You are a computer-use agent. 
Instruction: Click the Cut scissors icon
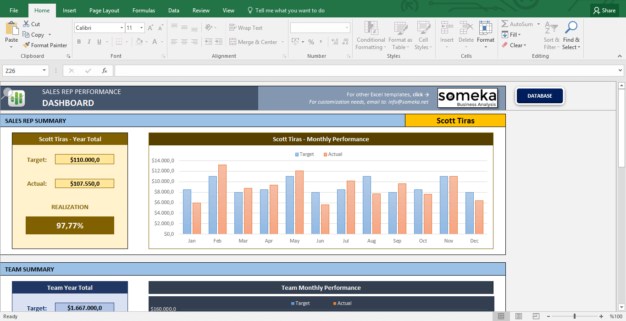click(26, 24)
